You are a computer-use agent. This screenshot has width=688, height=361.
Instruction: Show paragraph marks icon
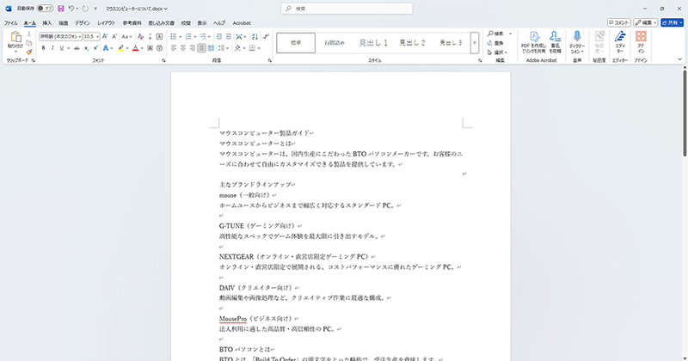(x=266, y=36)
